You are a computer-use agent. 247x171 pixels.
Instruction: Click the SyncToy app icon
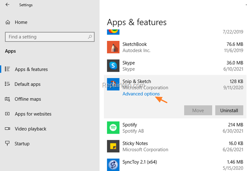pyautogui.click(x=113, y=165)
